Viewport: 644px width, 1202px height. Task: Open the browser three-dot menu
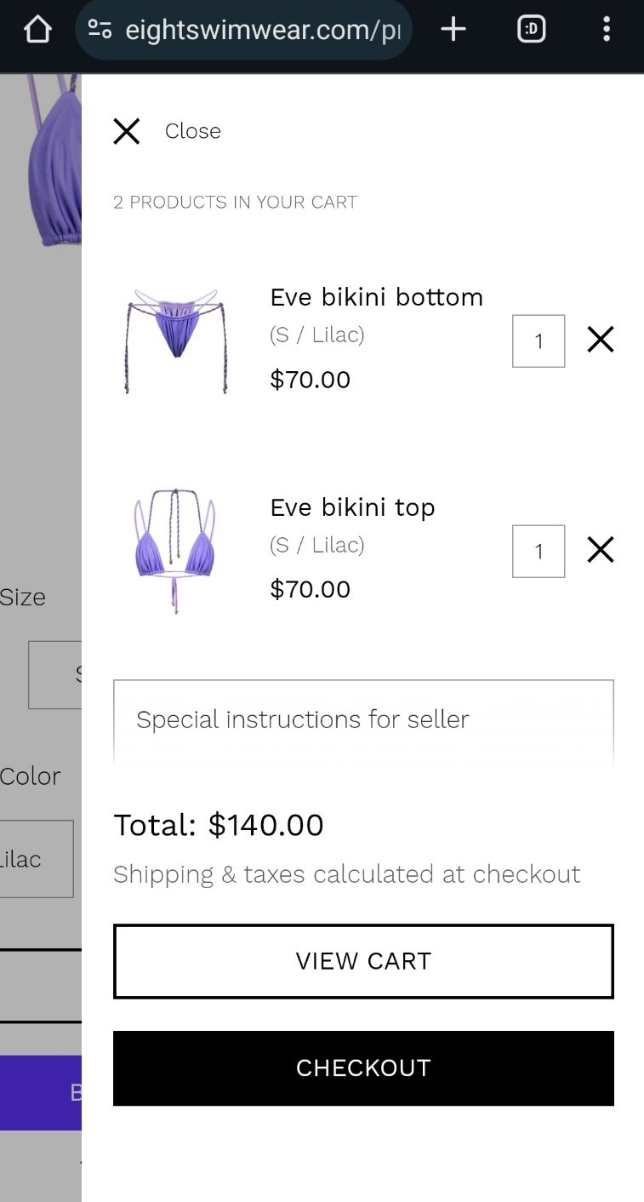pos(607,30)
